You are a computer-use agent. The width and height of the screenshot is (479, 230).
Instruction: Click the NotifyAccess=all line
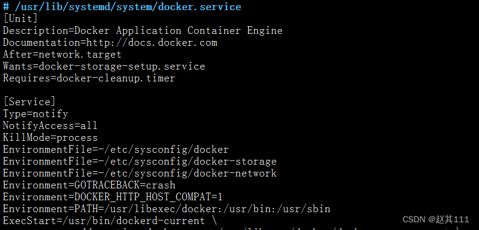click(x=50, y=125)
